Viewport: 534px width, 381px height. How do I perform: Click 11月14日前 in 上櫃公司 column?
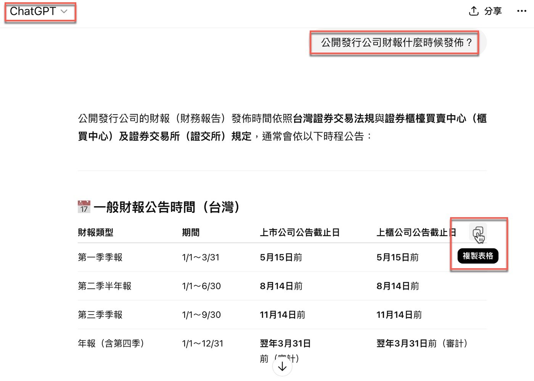click(x=399, y=315)
